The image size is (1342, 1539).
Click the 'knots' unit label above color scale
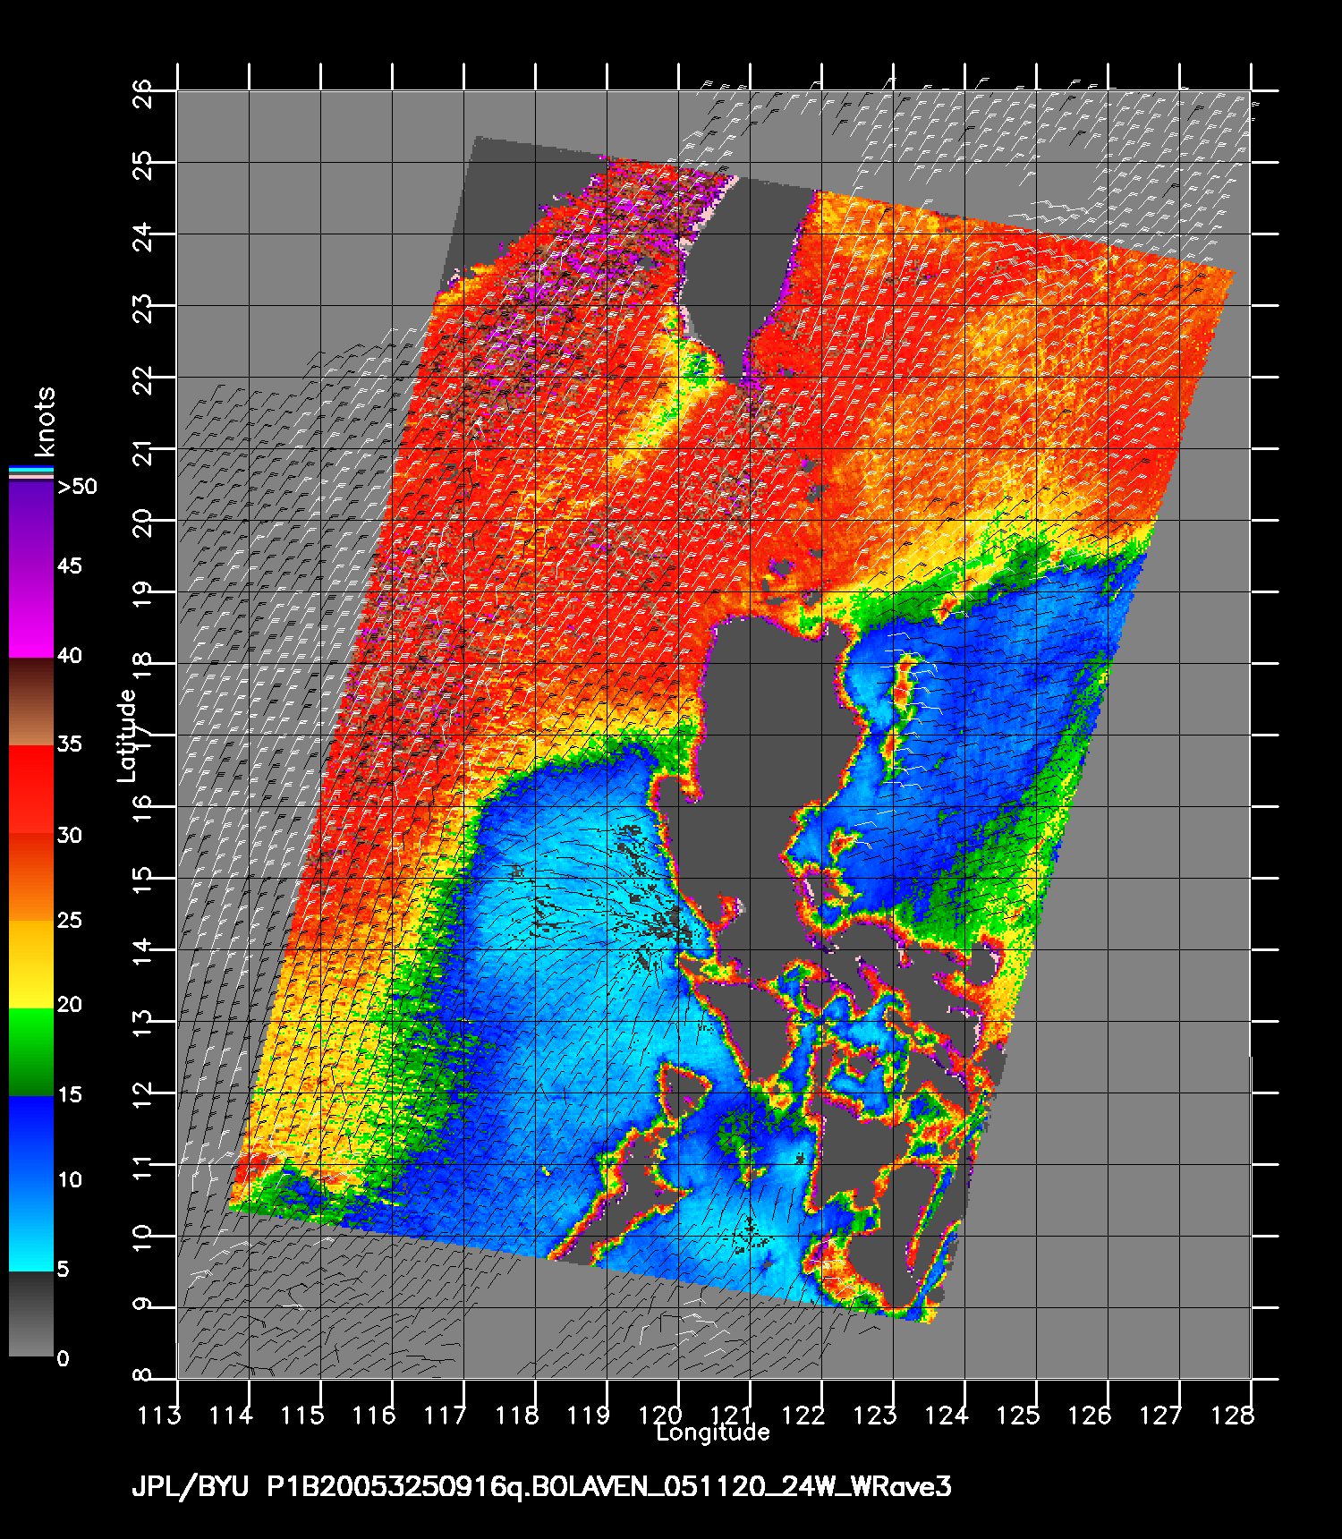click(x=44, y=421)
